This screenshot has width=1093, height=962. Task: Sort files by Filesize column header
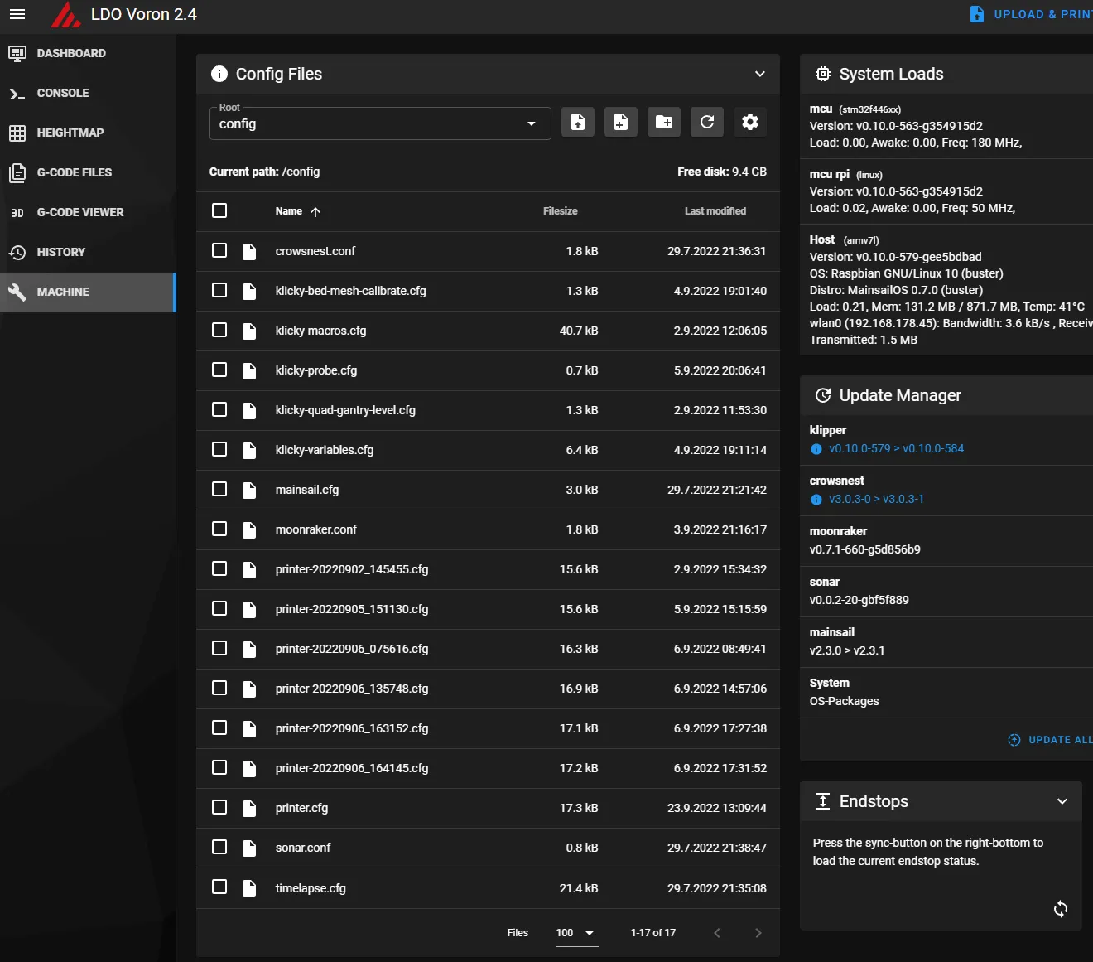(561, 211)
